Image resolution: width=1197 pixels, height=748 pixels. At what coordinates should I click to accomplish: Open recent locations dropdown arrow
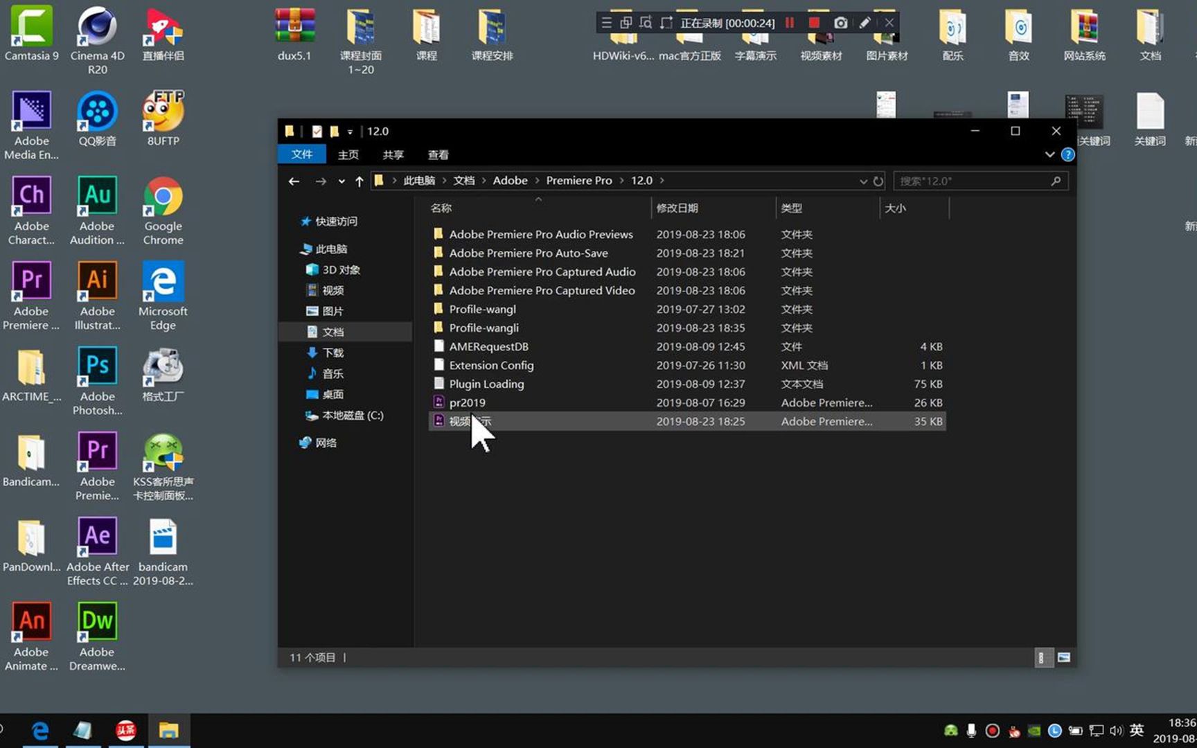342,181
